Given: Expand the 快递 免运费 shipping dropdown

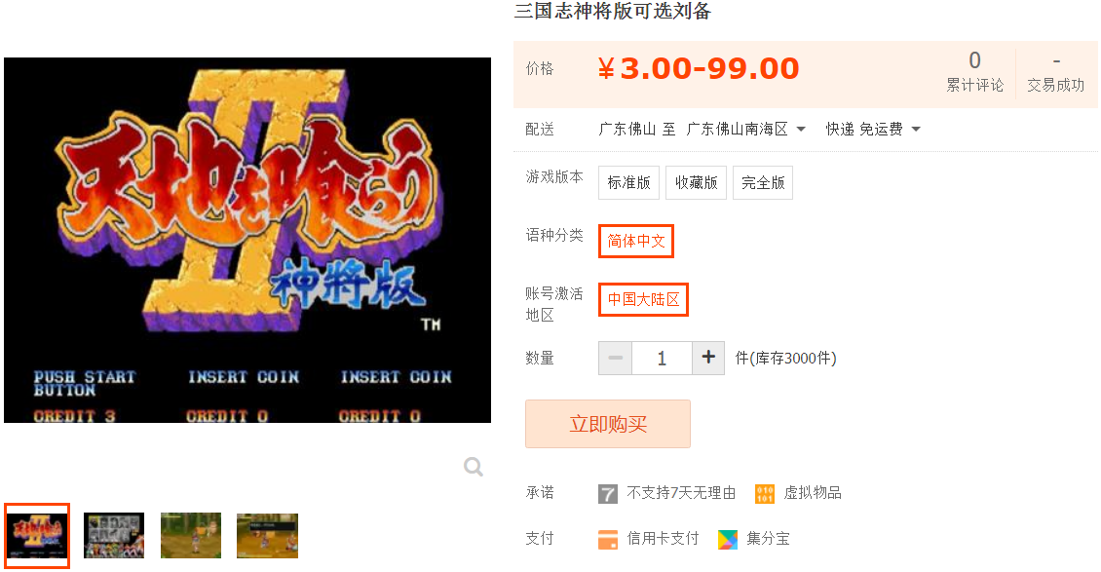Looking at the screenshot, I should tap(873, 130).
